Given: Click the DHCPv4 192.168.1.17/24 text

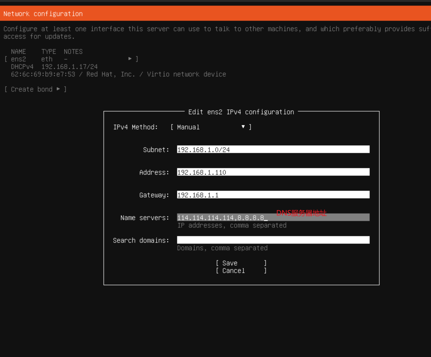Looking at the screenshot, I should pyautogui.click(x=54, y=67).
